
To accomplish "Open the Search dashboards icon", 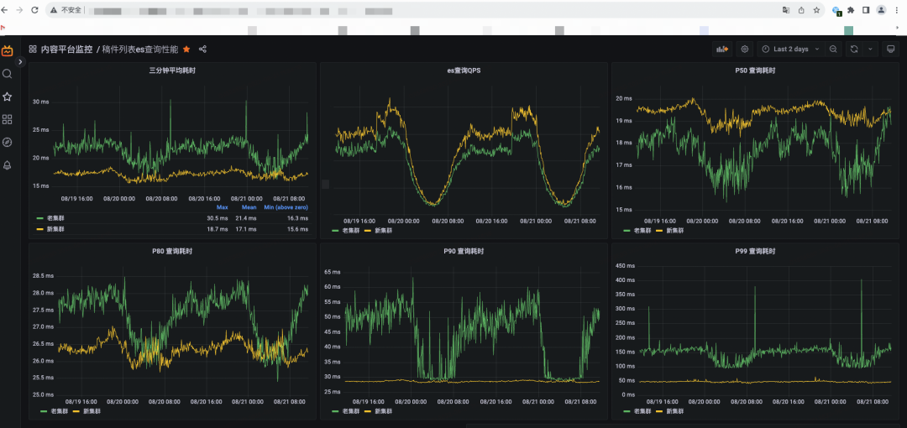I will coord(7,74).
